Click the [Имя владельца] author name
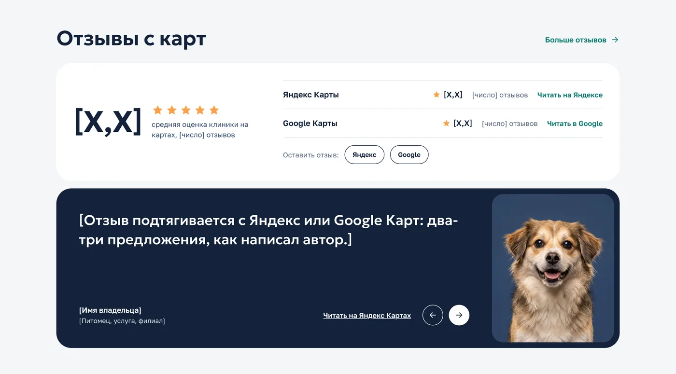 (x=110, y=310)
